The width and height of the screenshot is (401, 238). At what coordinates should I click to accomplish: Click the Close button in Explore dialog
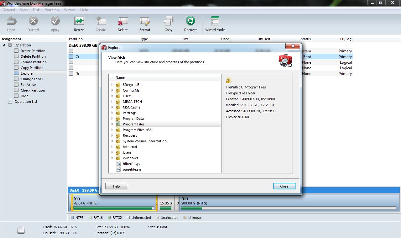[x=284, y=186]
